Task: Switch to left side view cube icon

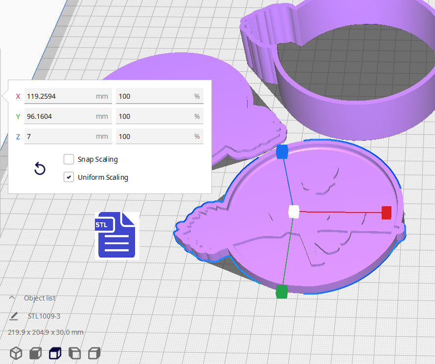Action: [74, 353]
